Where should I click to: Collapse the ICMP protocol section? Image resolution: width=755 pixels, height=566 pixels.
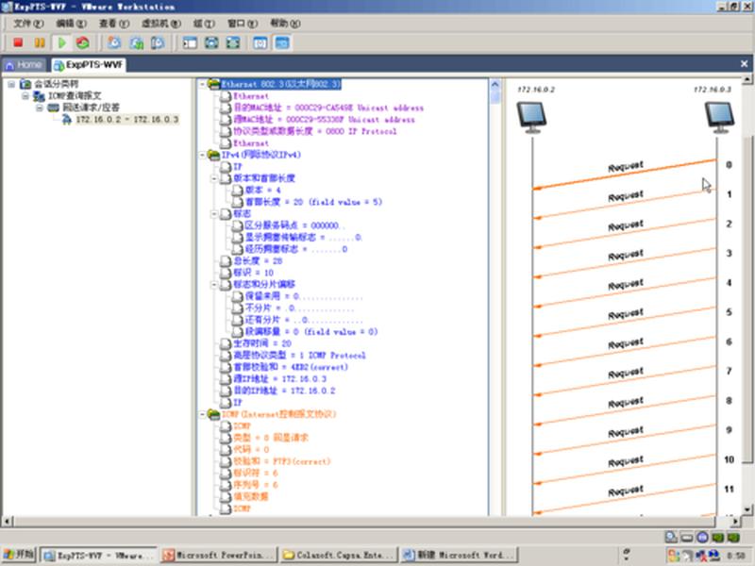[203, 414]
